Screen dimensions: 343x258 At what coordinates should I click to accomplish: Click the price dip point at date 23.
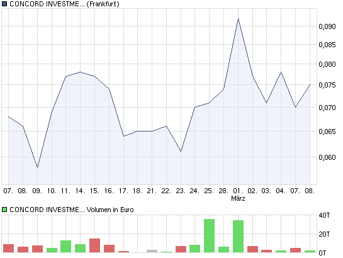click(181, 151)
